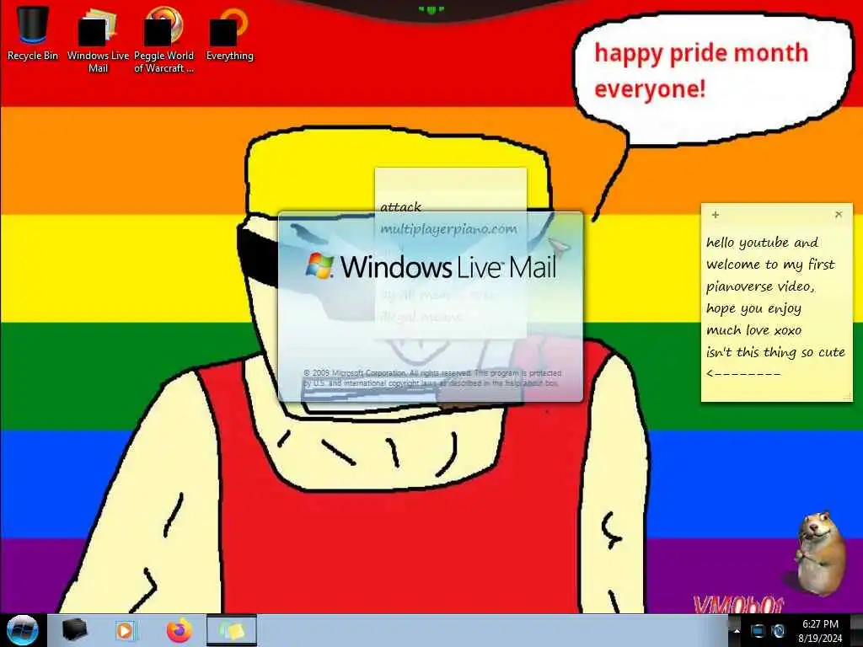Open the Everything desktop shortcut
Viewport: 863px width, 647px height.
tap(229, 33)
